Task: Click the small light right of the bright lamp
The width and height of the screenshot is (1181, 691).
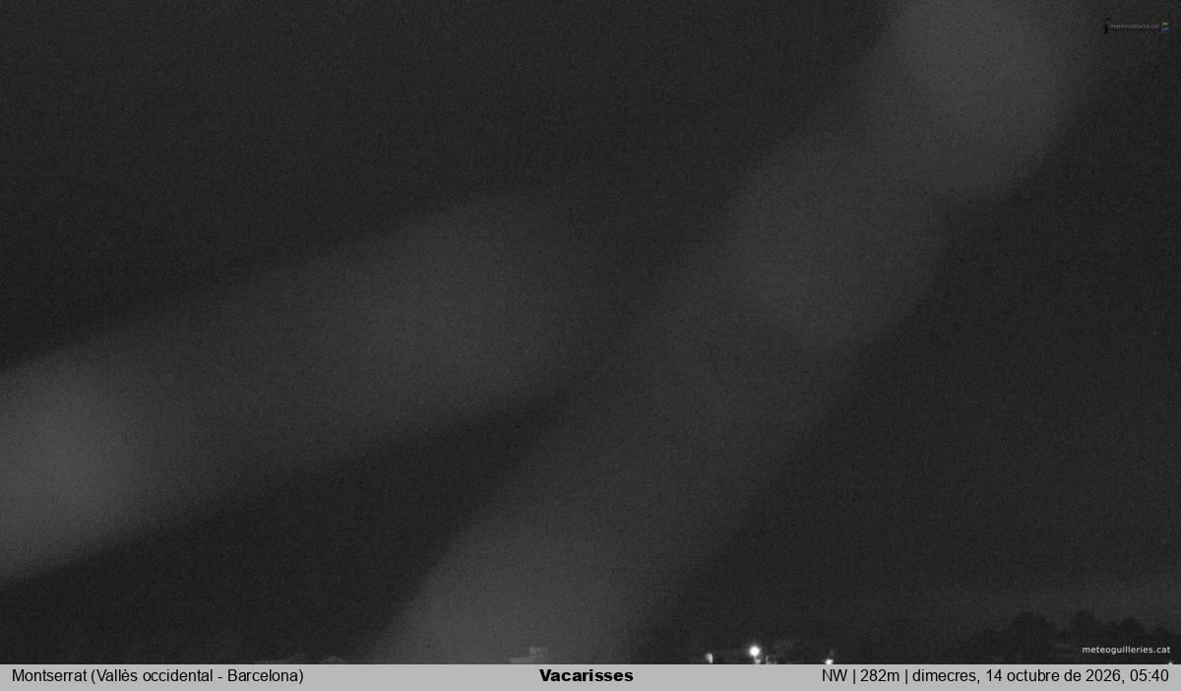Action: point(829,660)
